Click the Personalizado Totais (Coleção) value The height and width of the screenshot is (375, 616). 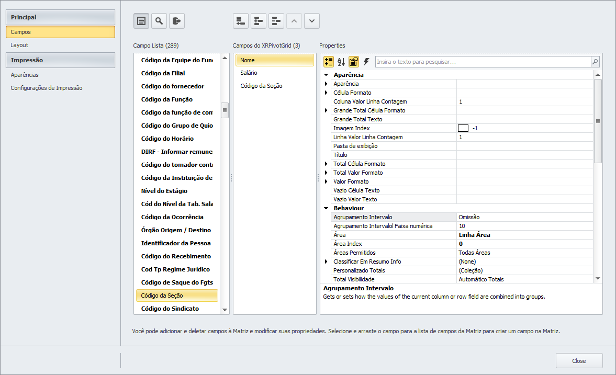pyautogui.click(x=525, y=270)
